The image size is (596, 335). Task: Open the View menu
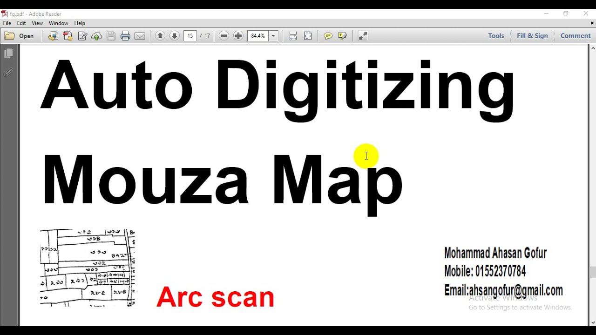(x=37, y=23)
